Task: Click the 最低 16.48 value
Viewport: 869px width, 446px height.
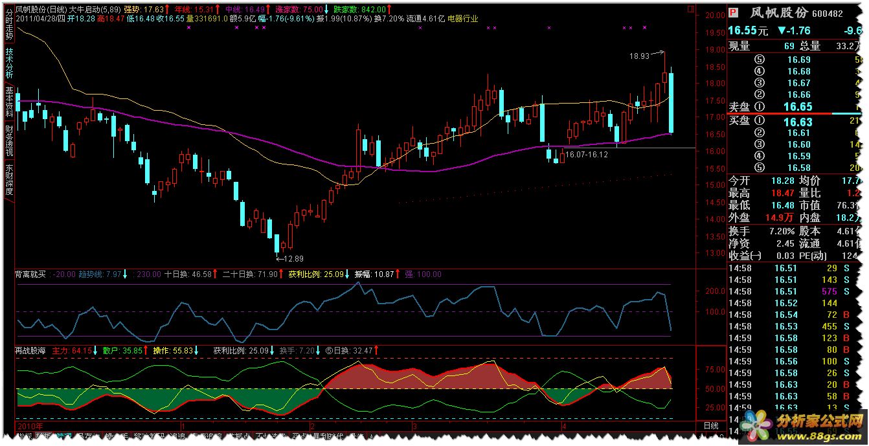Action: tap(782, 205)
